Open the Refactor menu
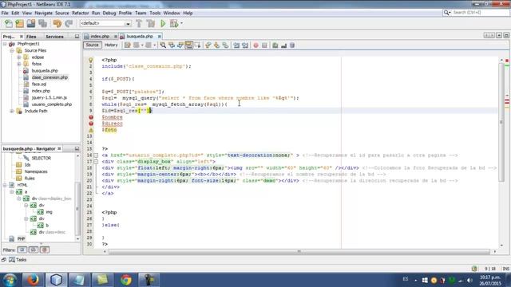 (80, 13)
